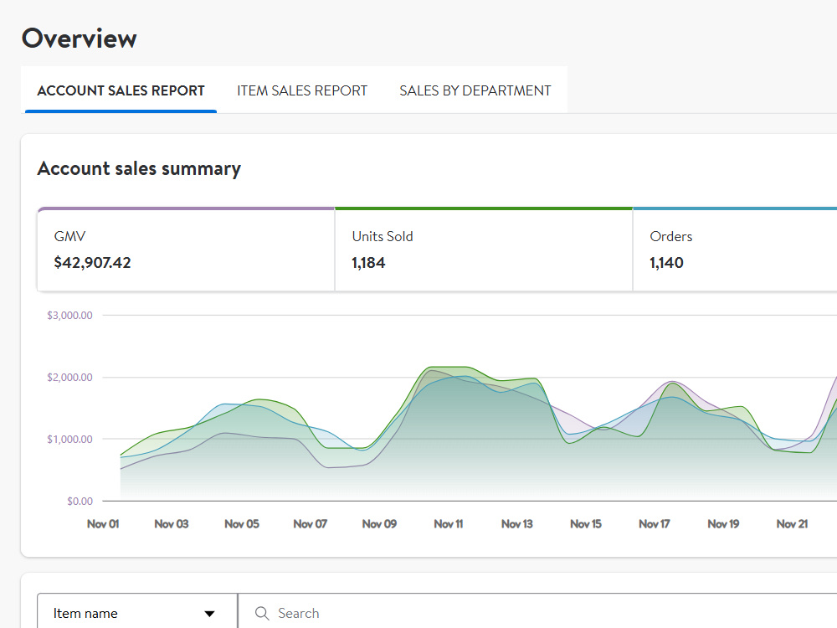The width and height of the screenshot is (837, 628).
Task: Open the Item Sales Report tab
Action: click(x=302, y=90)
